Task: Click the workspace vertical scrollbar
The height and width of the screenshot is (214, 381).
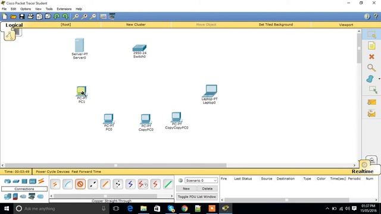Action: click(359, 48)
